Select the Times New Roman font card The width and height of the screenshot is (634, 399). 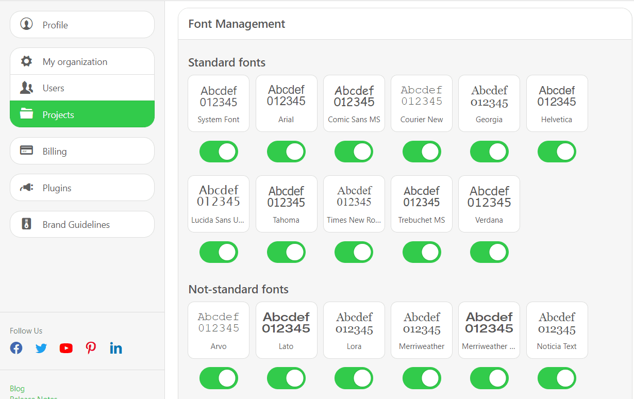pyautogui.click(x=354, y=204)
